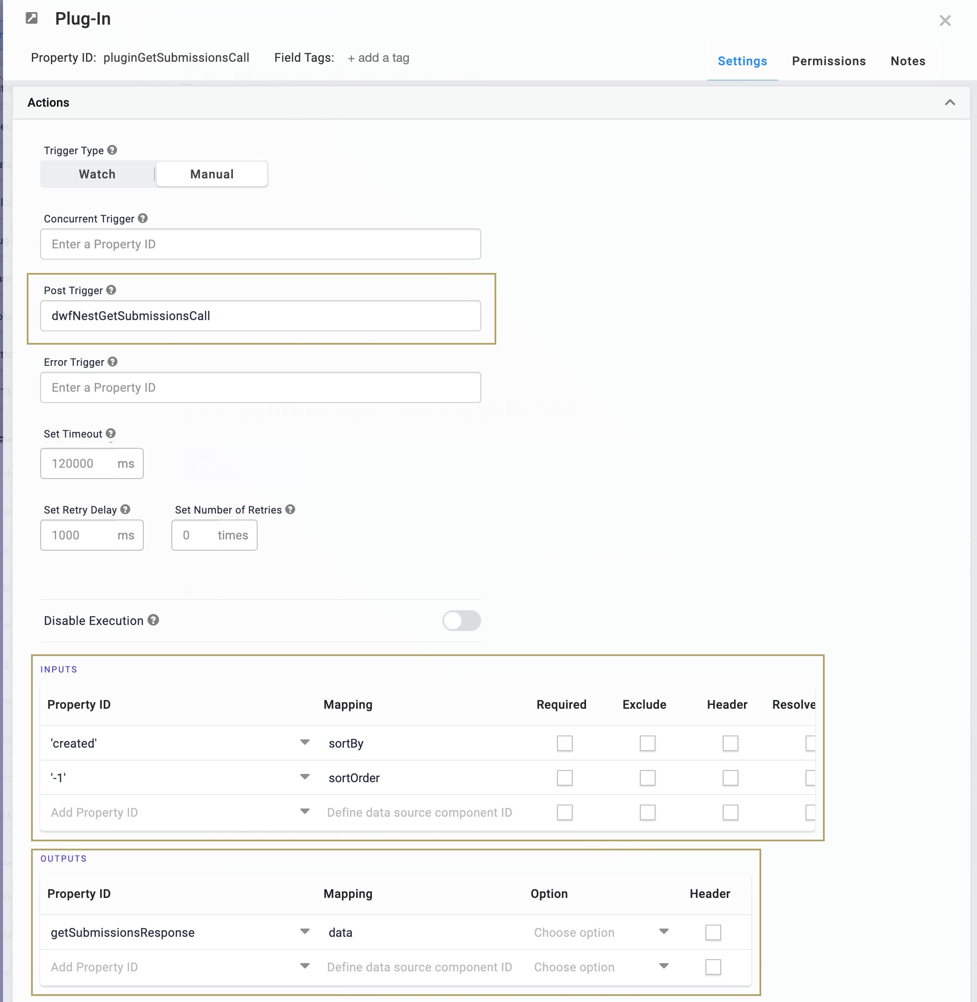Open the Error Trigger help icon
The width and height of the screenshot is (977, 1002).
113,361
